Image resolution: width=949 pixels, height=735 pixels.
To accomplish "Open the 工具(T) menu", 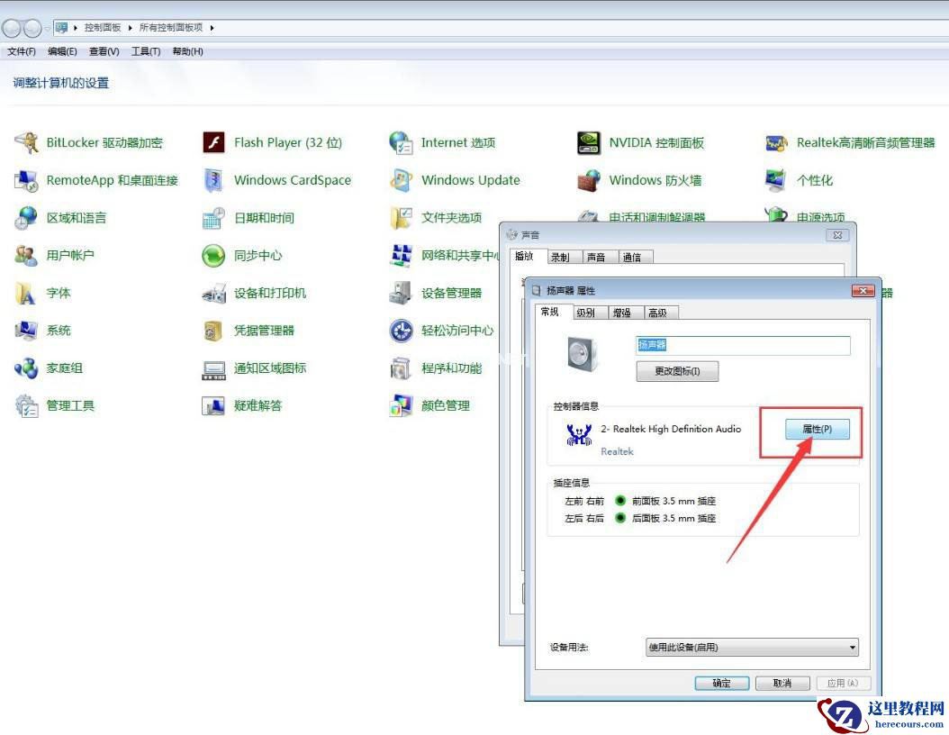I will [x=146, y=51].
